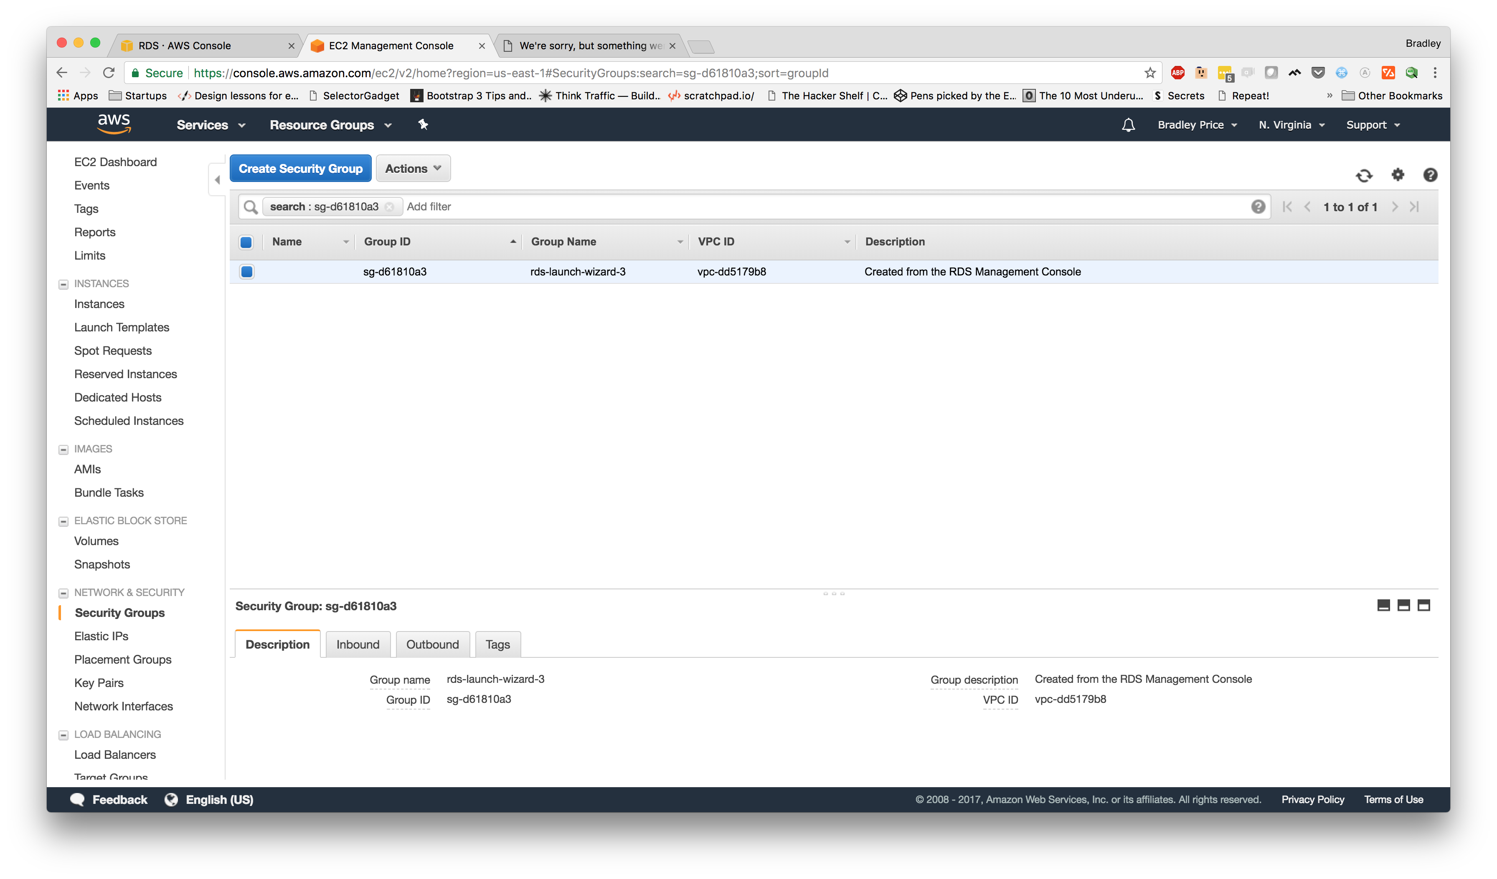This screenshot has width=1497, height=879.
Task: Minimize the details pane to the bottom
Action: tap(1383, 605)
